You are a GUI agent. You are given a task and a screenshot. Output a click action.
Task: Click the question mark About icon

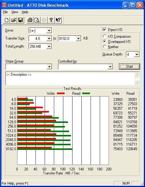(51, 20)
